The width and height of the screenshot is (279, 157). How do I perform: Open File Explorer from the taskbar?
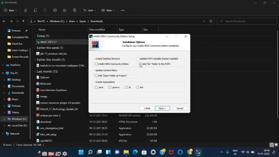126,152
